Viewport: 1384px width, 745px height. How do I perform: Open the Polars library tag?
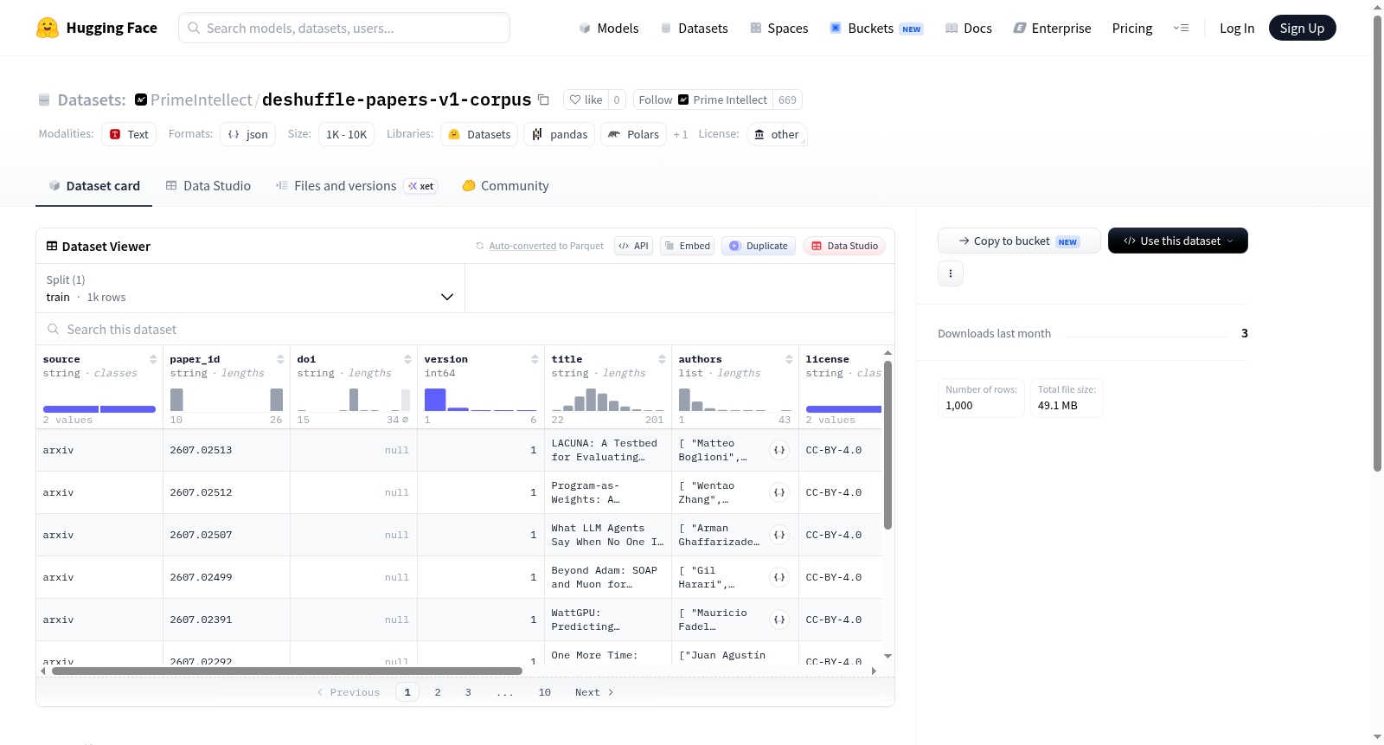pyautogui.click(x=633, y=134)
